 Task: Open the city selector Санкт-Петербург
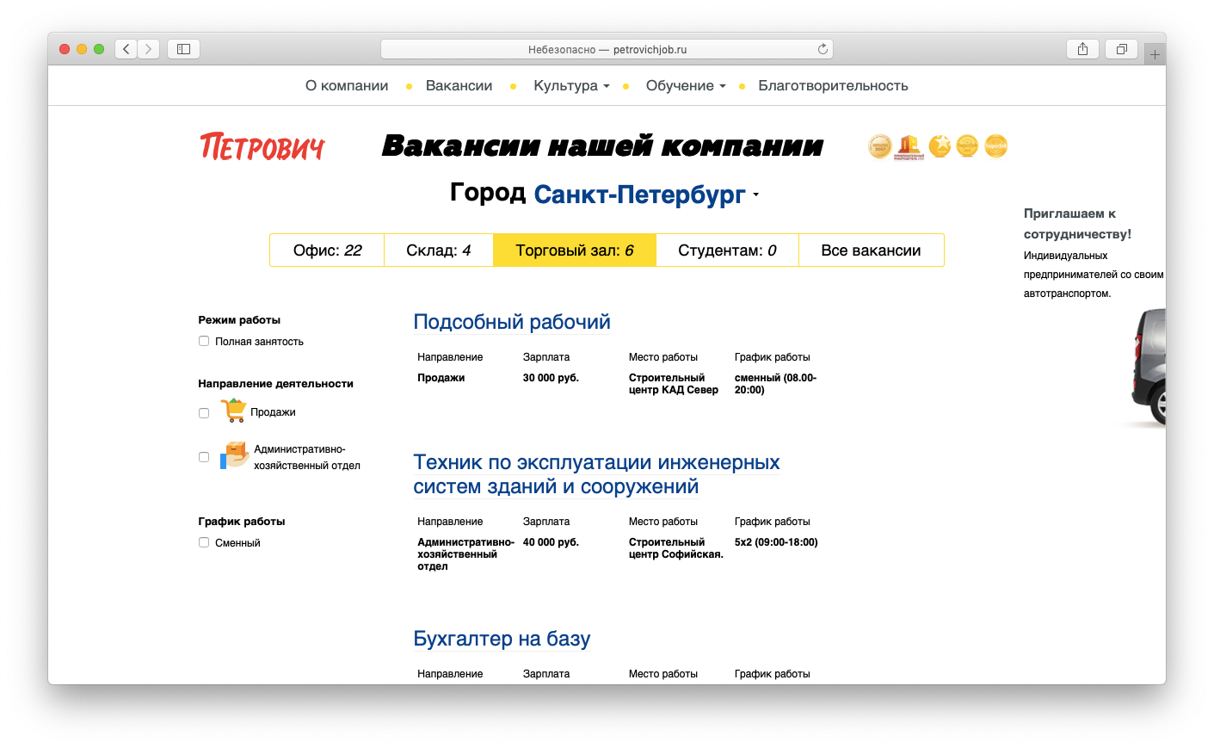(x=646, y=195)
